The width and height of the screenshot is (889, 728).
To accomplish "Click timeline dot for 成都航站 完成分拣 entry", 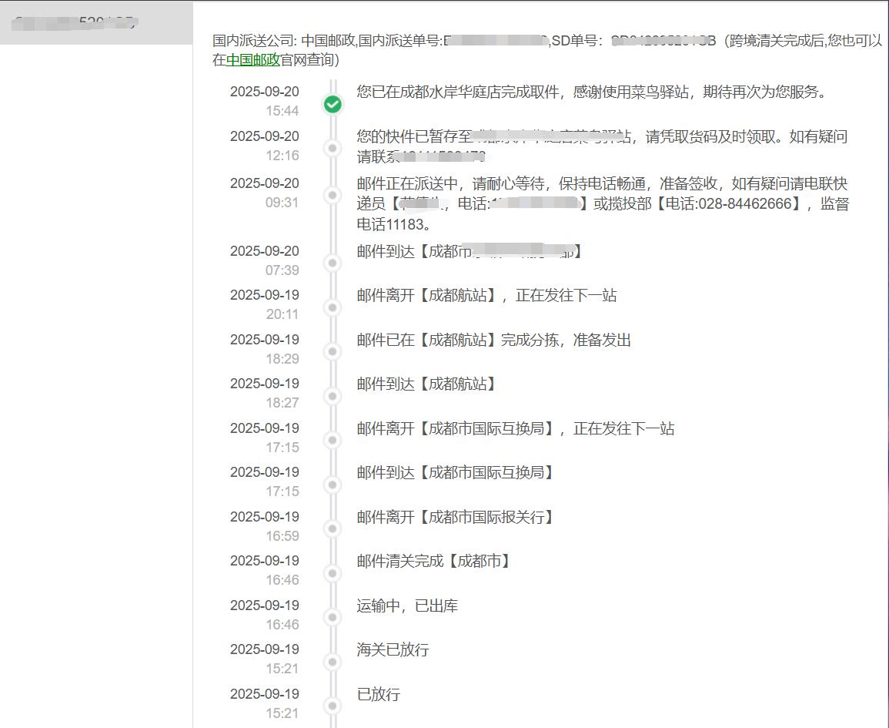I will [333, 352].
